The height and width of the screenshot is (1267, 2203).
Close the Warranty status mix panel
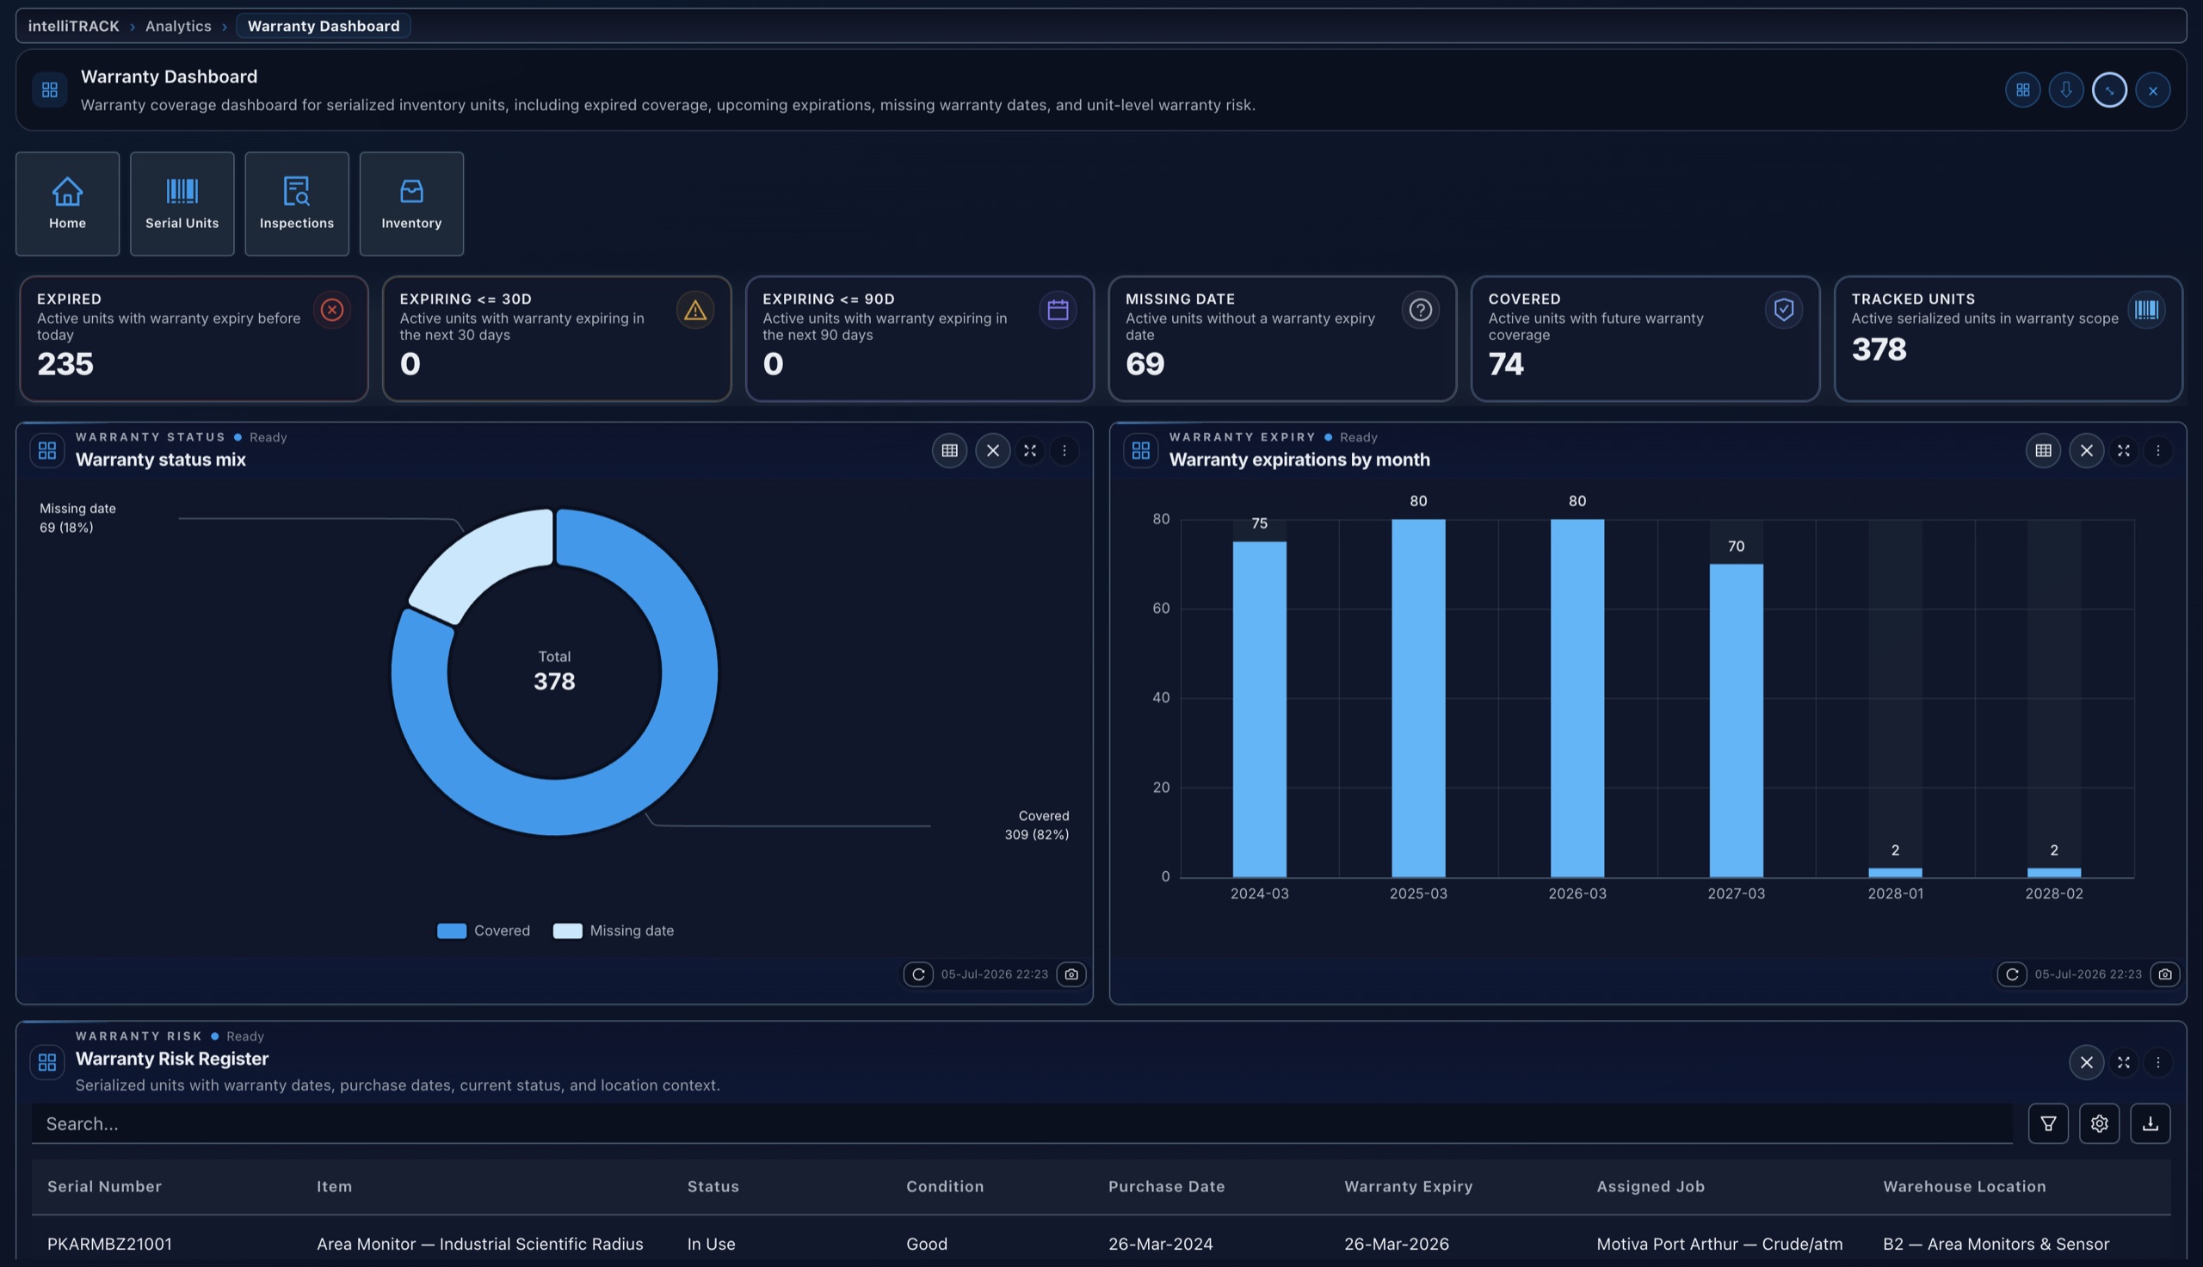(992, 451)
